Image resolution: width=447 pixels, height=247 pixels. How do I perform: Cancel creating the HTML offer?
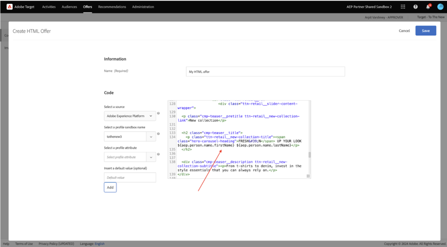404,30
